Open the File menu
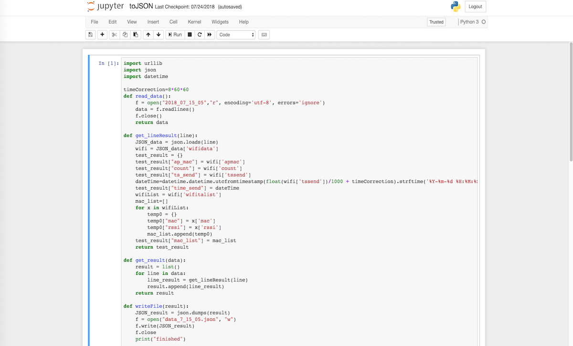 coord(95,22)
